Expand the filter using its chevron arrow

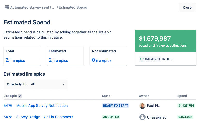pos(63,84)
